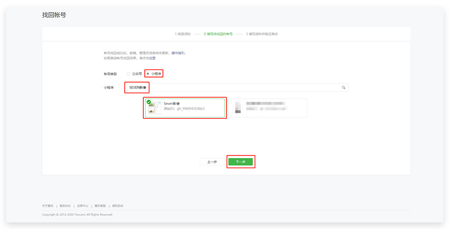Go to step 1 阅读须知
The image size is (450, 229).
(x=183, y=34)
